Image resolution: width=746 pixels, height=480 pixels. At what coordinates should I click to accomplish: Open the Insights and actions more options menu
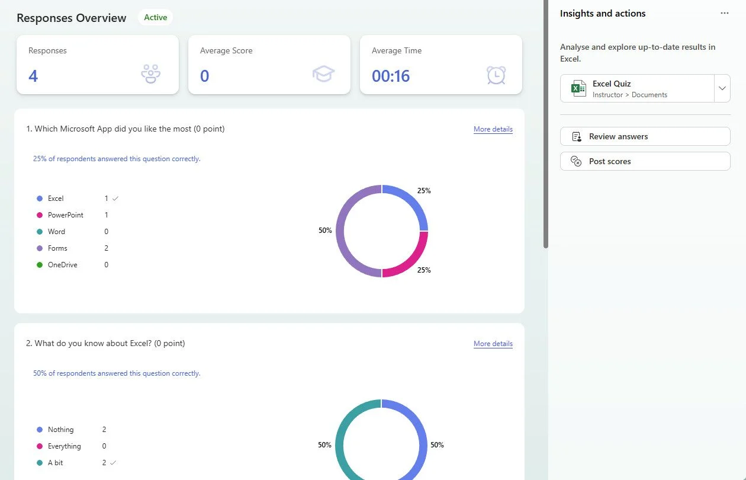click(725, 13)
